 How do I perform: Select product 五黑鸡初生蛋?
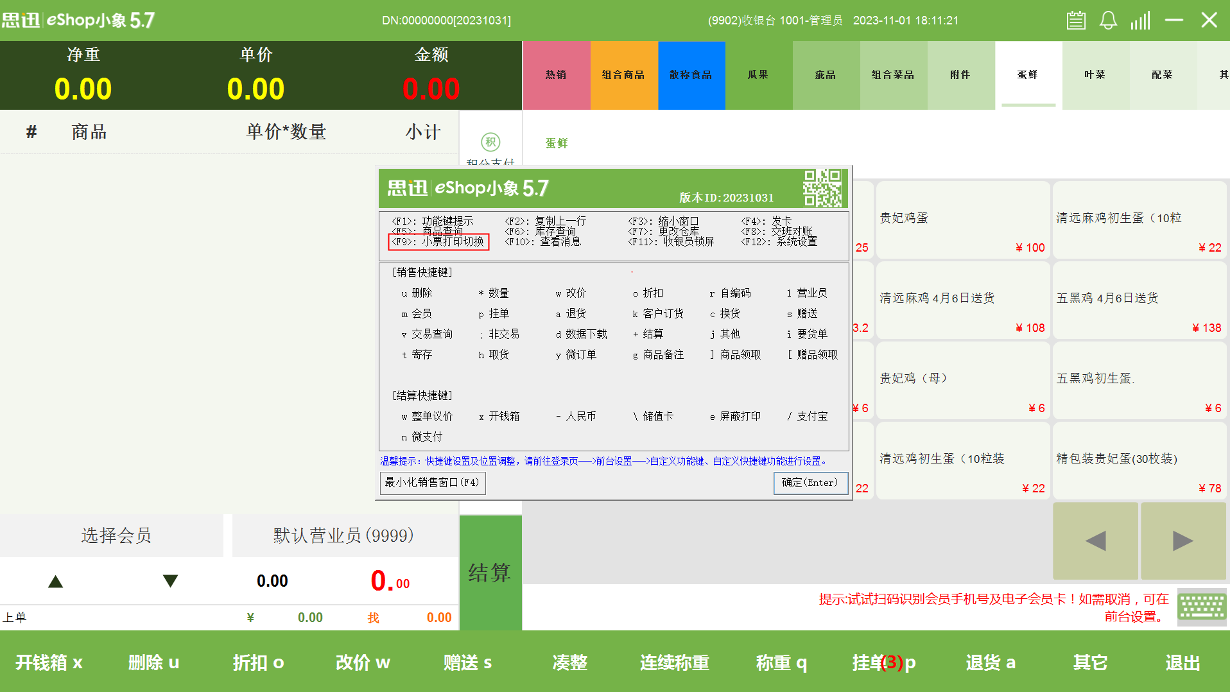click(x=1139, y=381)
